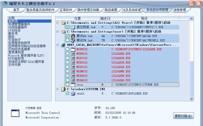The height and width of the screenshot is (126, 203).
Task: Switch to 插件管理及卸载 tab
Action: tap(88, 10)
